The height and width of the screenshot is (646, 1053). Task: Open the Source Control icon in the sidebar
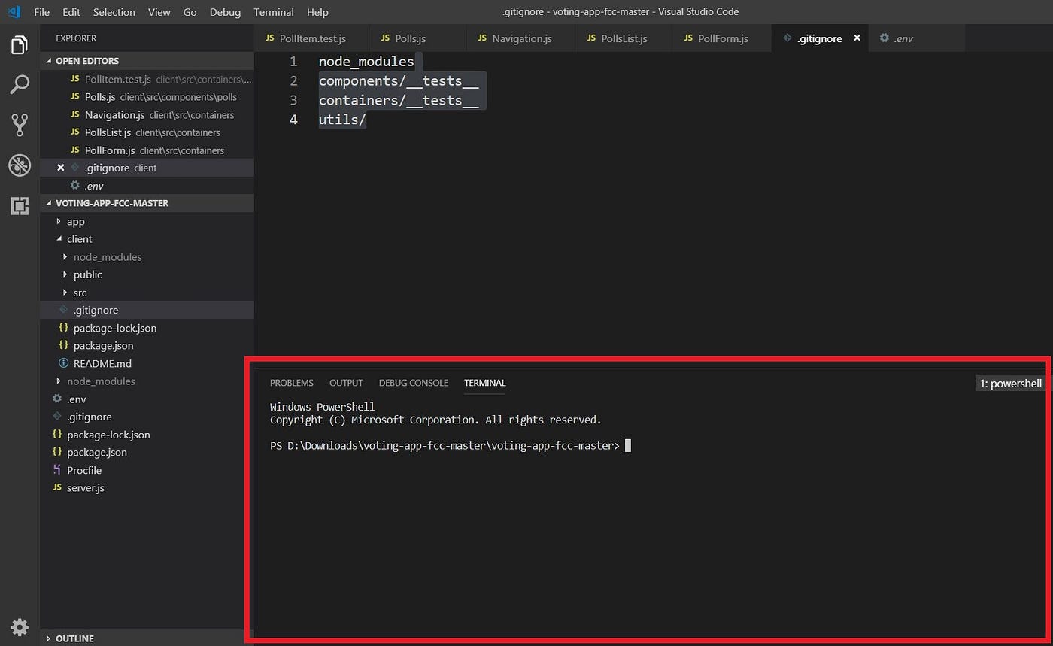click(x=19, y=125)
